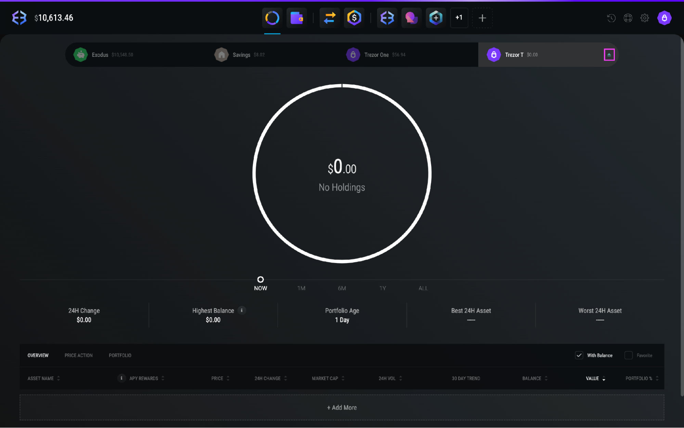Click the purple Trezor lock profile icon
Image resolution: width=684 pixels, height=428 pixels.
pos(664,18)
